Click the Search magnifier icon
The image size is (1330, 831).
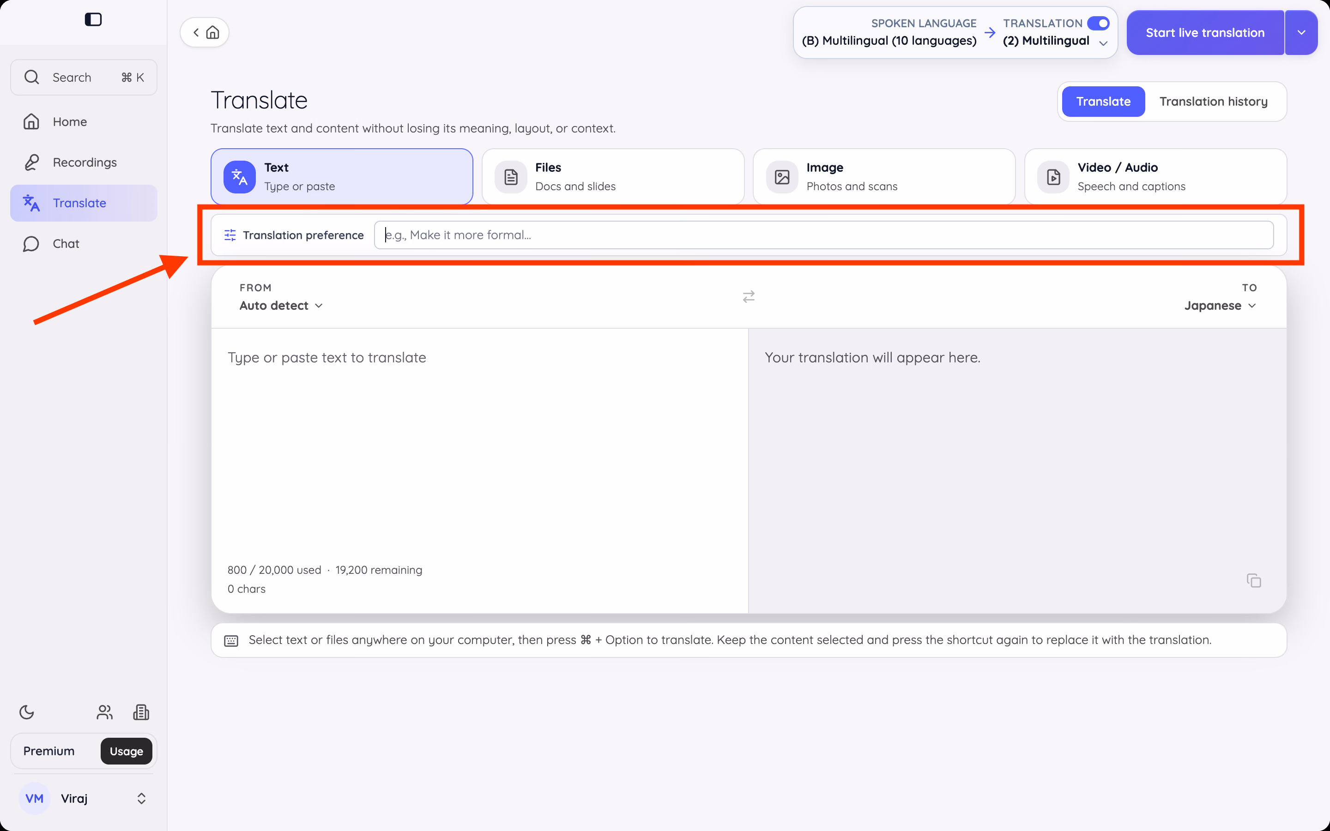tap(32, 77)
